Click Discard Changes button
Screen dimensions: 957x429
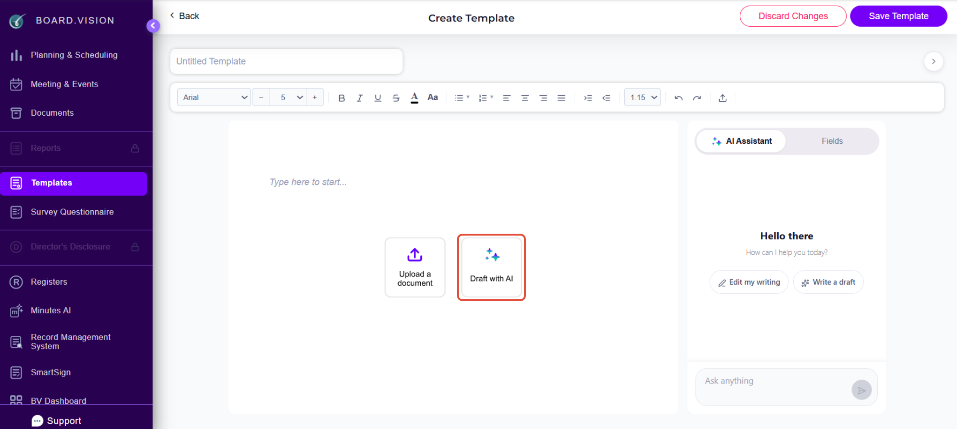[x=793, y=16]
